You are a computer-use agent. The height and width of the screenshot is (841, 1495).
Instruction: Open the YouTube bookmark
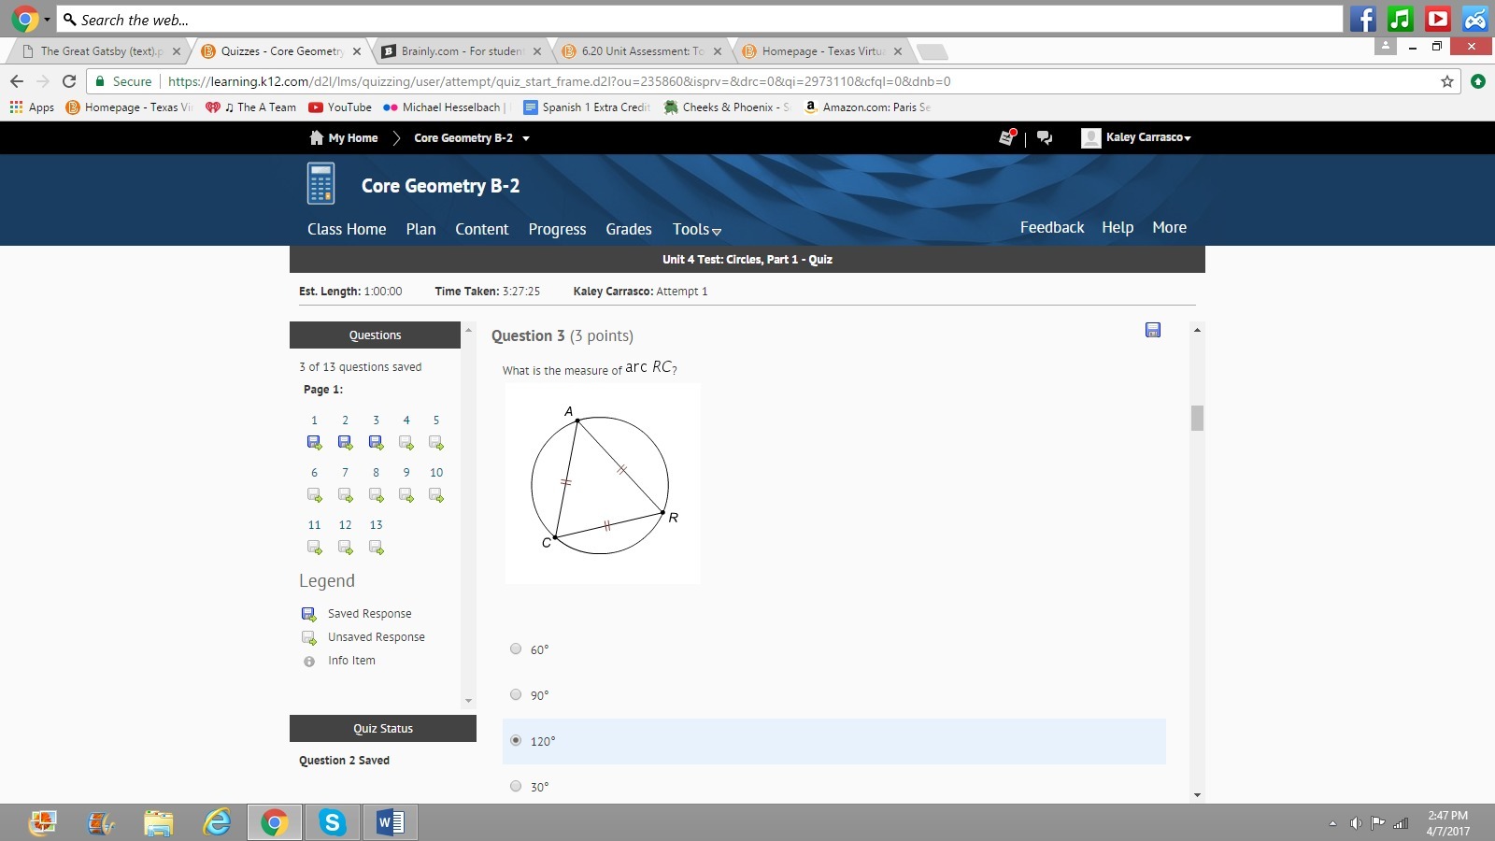[340, 107]
